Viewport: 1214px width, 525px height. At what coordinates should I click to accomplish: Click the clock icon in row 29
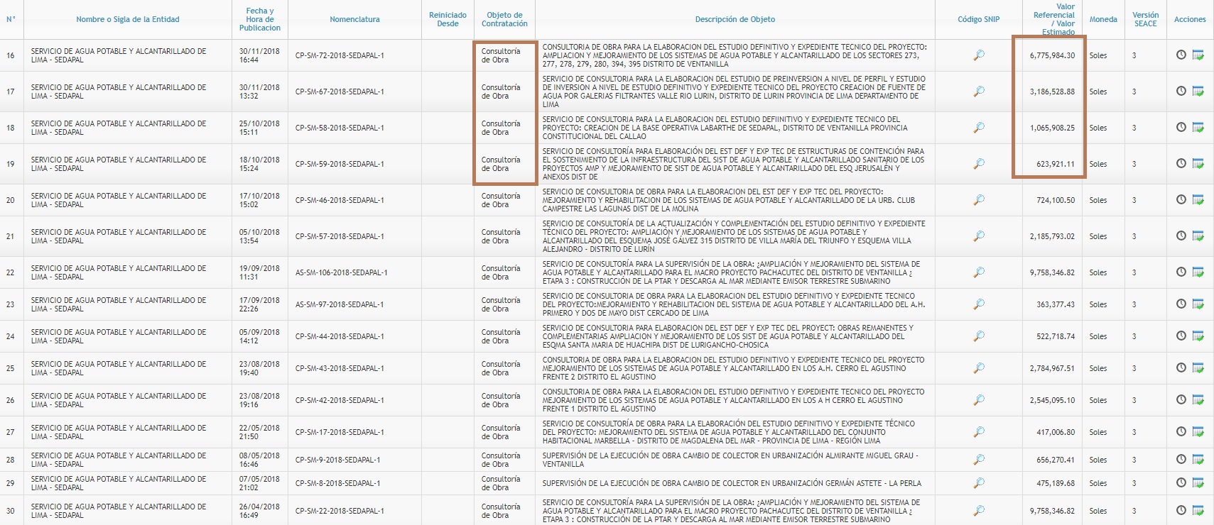(x=1181, y=483)
